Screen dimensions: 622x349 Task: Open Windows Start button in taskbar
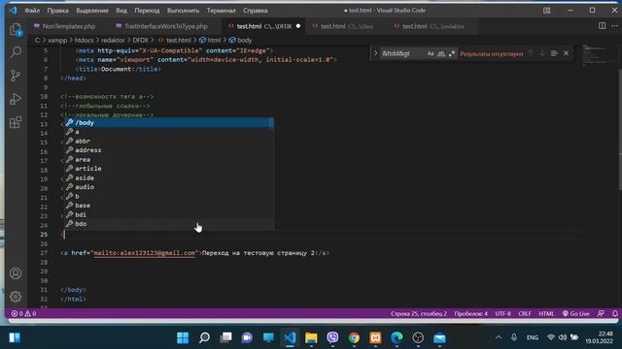[183, 337]
